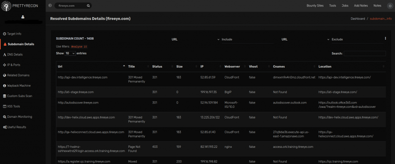
Task: Click the PrettyRecon logo icon
Action: pyautogui.click(x=5, y=6)
